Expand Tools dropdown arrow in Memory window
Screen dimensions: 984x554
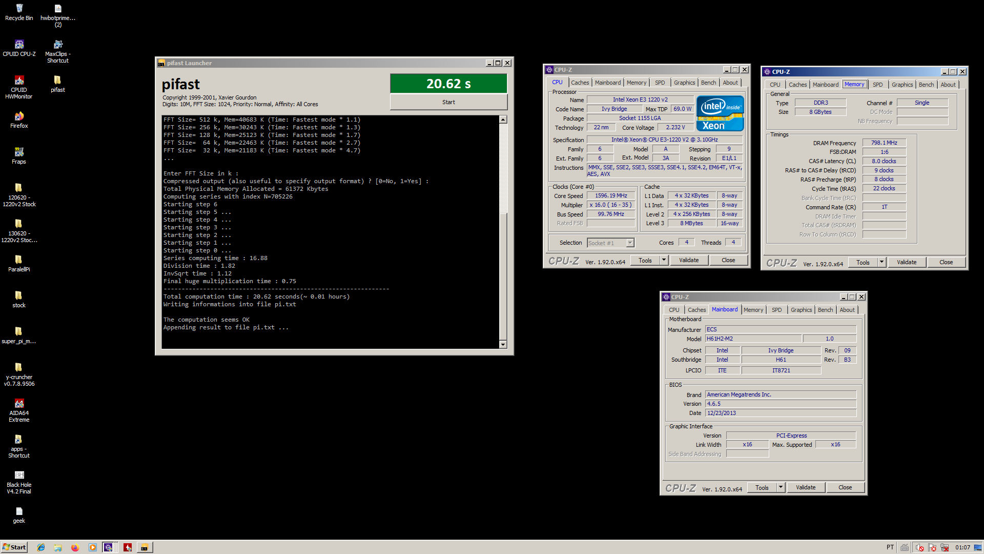click(x=881, y=262)
